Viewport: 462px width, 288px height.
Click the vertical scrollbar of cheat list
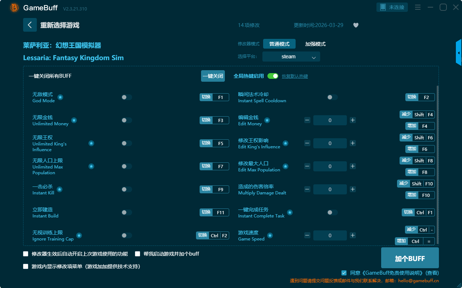pos(438,162)
